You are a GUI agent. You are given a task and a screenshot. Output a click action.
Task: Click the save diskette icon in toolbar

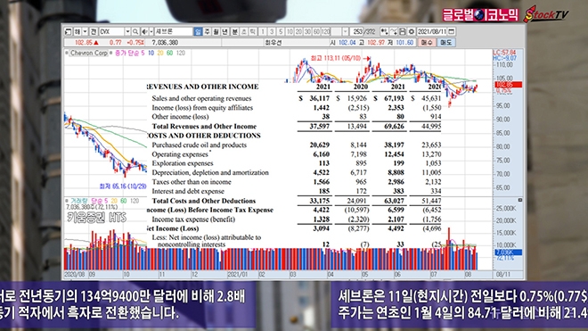[402, 31]
